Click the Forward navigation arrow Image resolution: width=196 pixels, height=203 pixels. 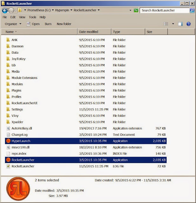[11, 10]
